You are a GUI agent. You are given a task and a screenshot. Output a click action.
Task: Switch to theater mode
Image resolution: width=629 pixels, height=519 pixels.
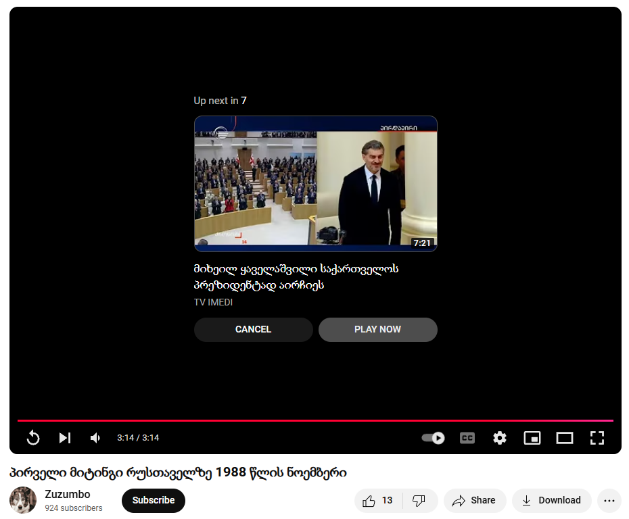(565, 438)
